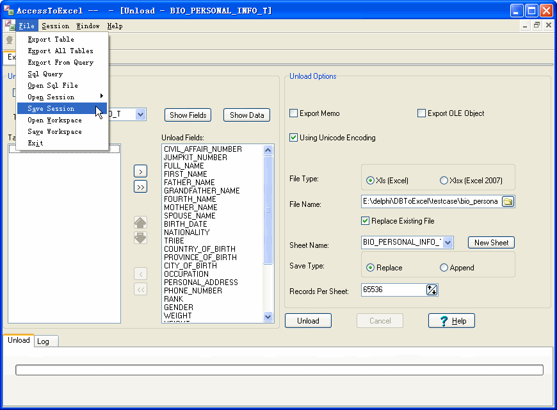The image size is (557, 410).
Task: Select FULL_NAME in Unload Fields list
Action: tap(184, 166)
